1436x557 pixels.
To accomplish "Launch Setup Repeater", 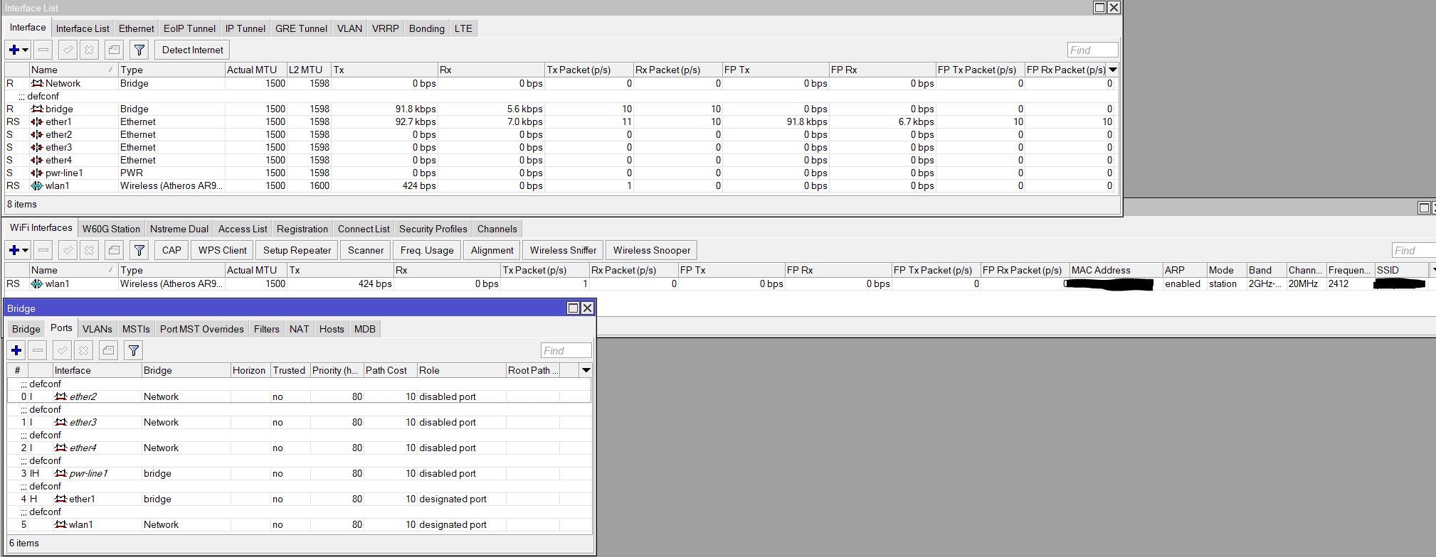I will coord(297,250).
